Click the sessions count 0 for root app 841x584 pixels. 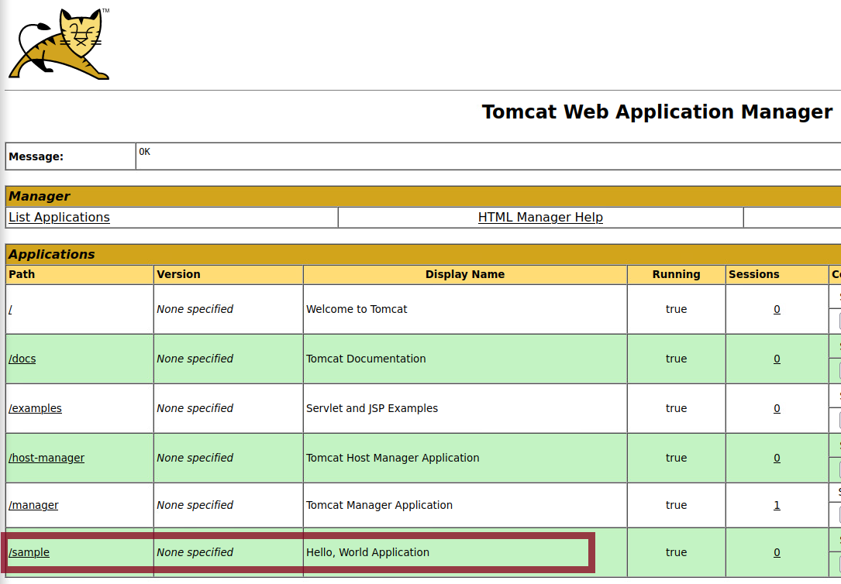point(777,309)
